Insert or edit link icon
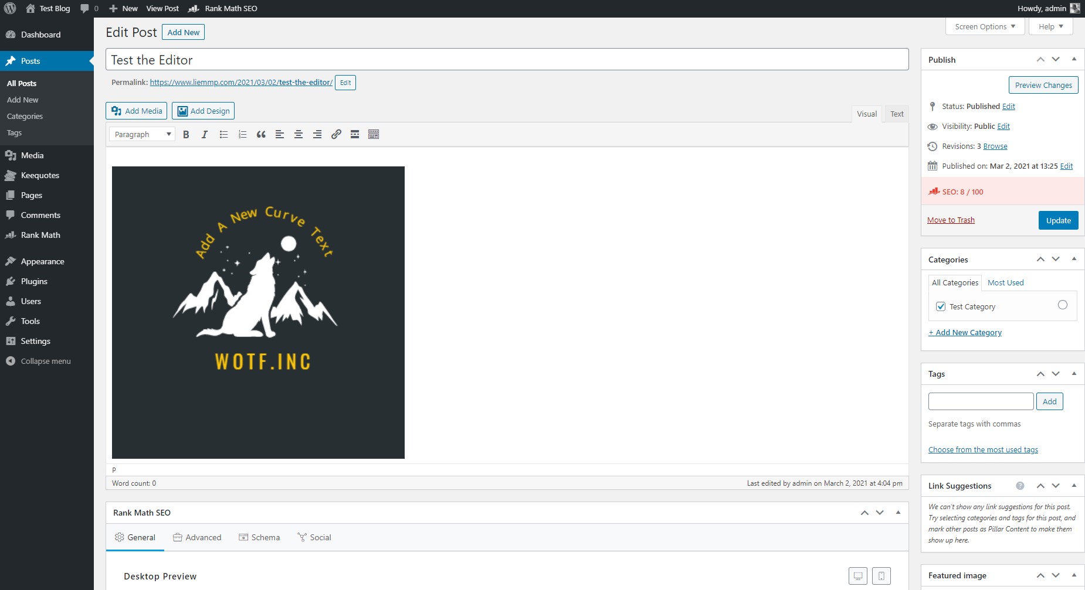Screen dimensions: 1085x590 [336, 134]
